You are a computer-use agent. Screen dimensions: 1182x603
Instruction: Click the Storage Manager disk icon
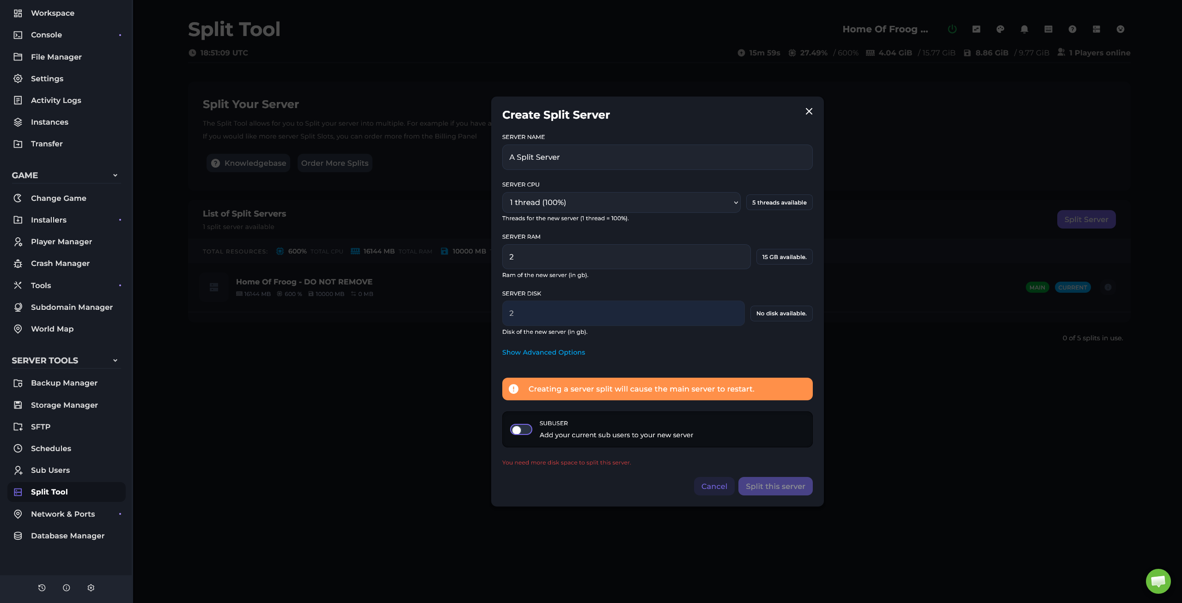18,405
